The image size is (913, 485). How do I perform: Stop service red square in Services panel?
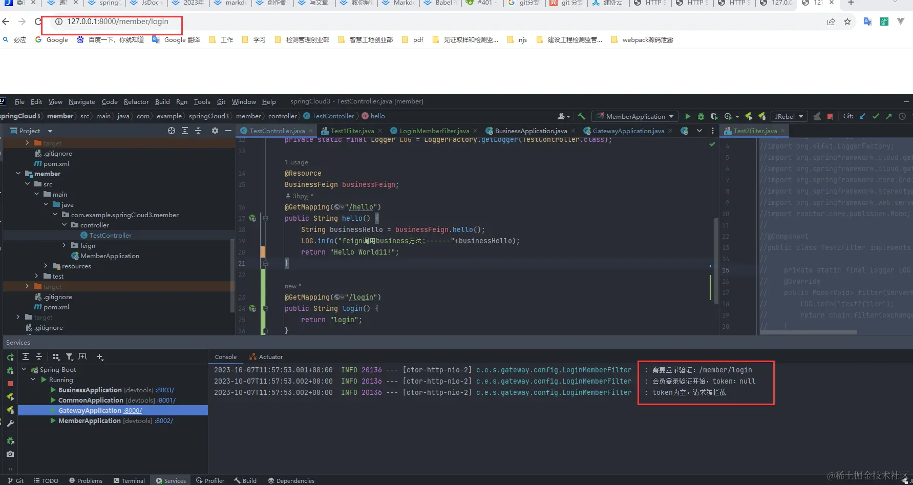10,383
